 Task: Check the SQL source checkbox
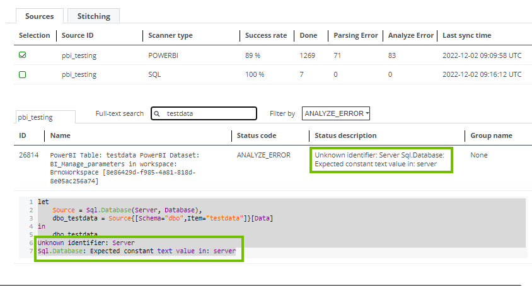click(23, 74)
